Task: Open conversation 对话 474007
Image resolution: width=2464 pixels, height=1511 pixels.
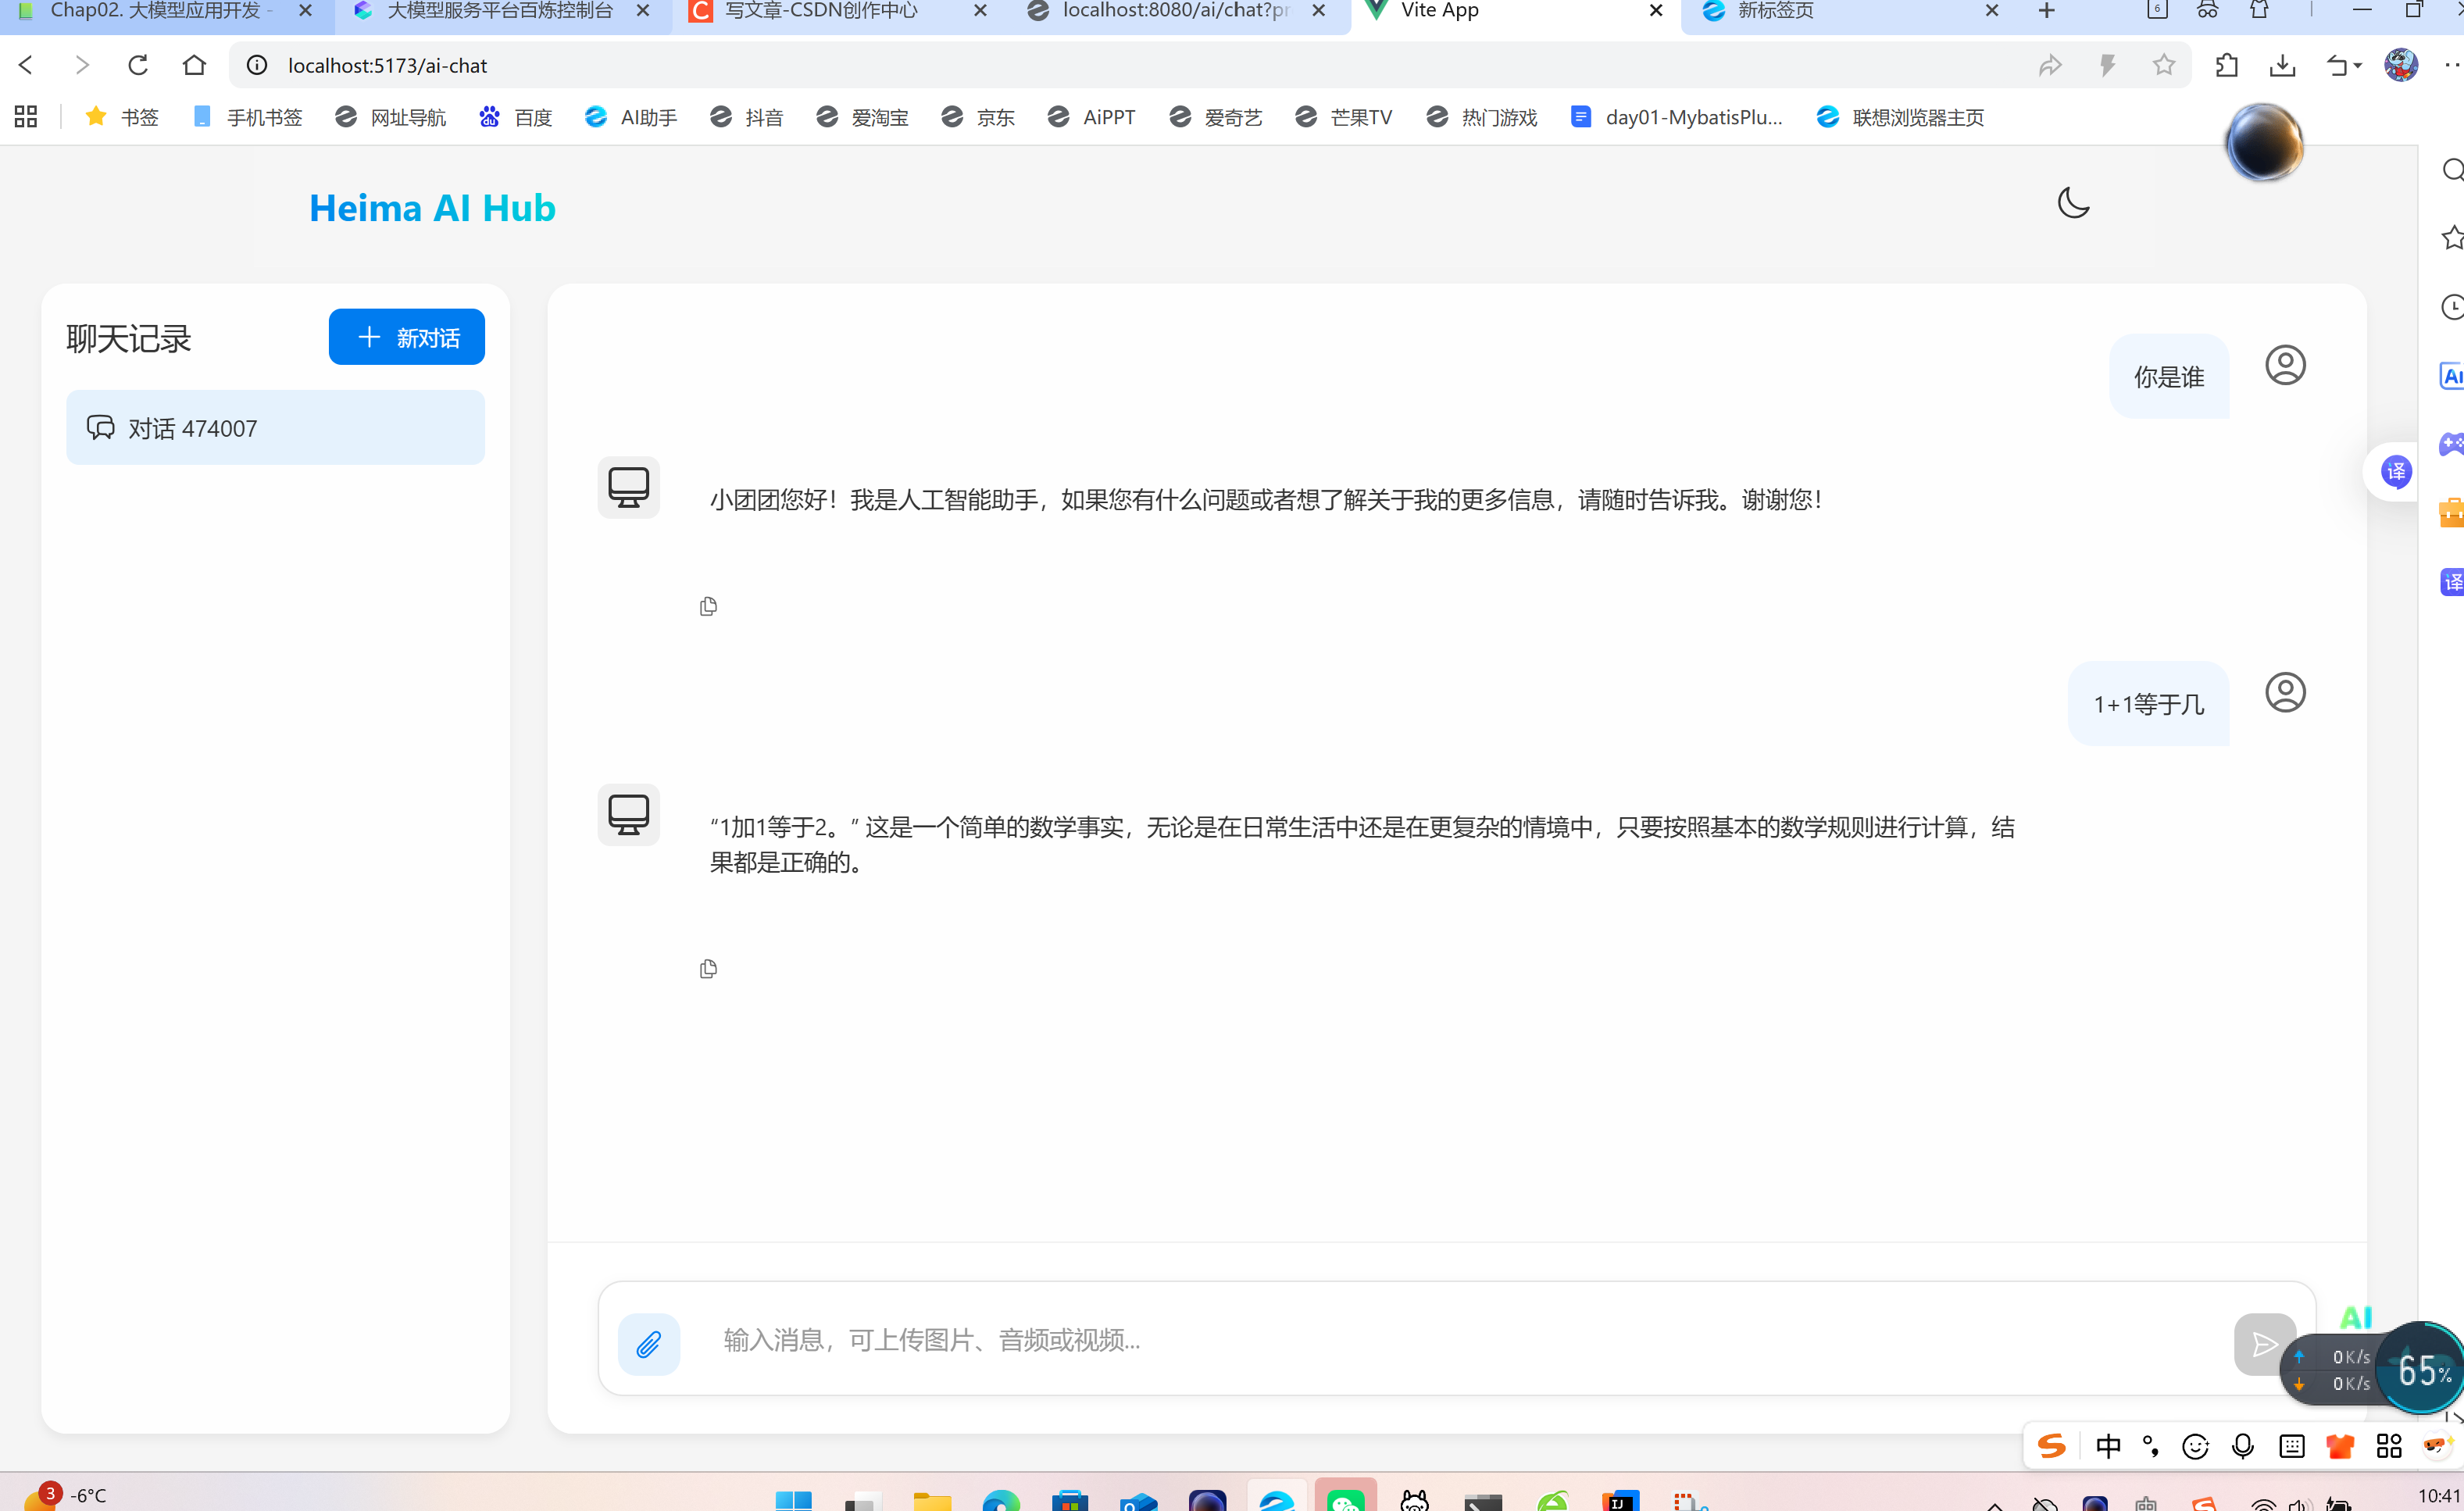Action: pyautogui.click(x=275, y=428)
